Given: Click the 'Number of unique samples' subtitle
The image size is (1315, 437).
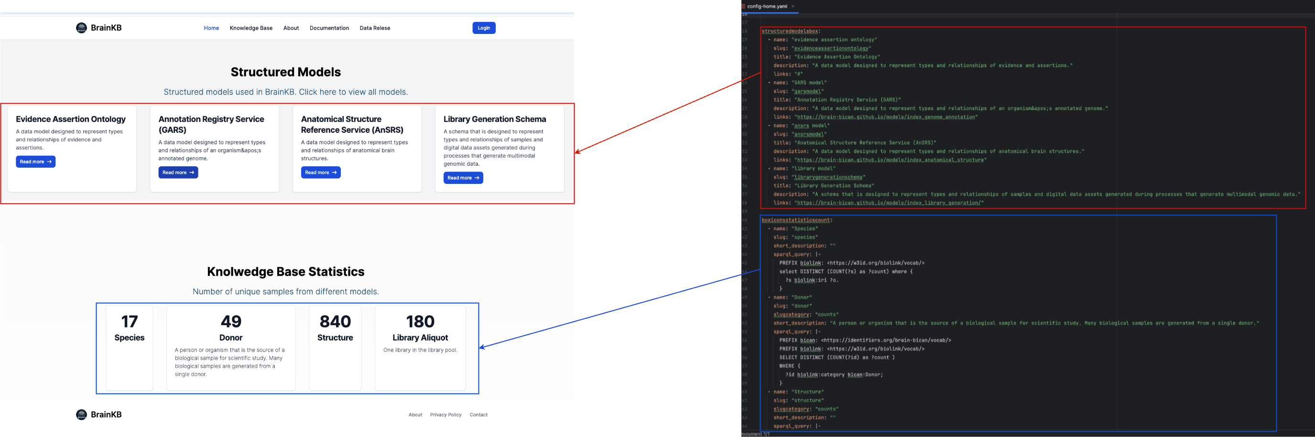Looking at the screenshot, I should click(x=286, y=292).
